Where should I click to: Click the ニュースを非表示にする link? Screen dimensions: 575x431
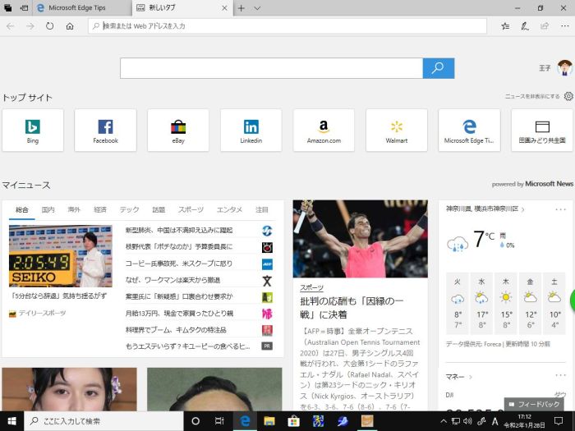tap(532, 96)
